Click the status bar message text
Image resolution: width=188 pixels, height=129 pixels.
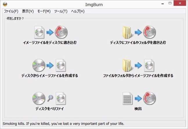click(x=64, y=124)
